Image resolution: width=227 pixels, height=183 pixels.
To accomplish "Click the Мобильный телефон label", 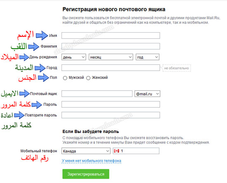I will click(39, 151).
